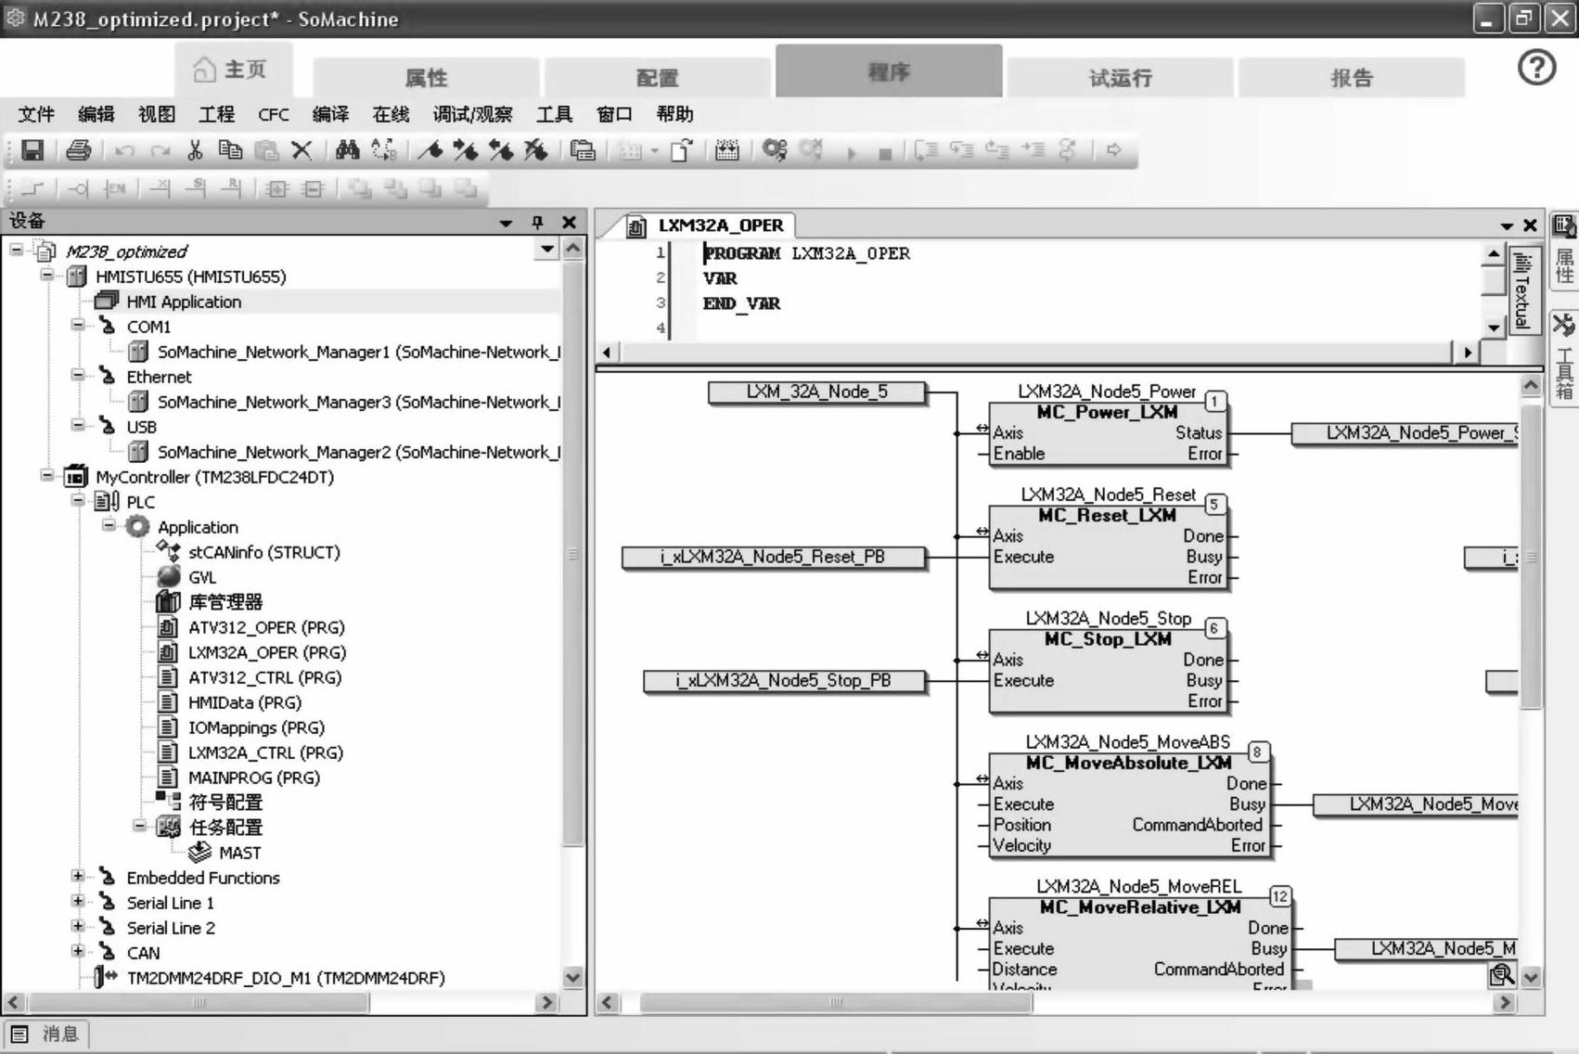Screen dimensions: 1579x1054
Task: Click the EN/ENO toolbar icon
Action: (x=114, y=189)
